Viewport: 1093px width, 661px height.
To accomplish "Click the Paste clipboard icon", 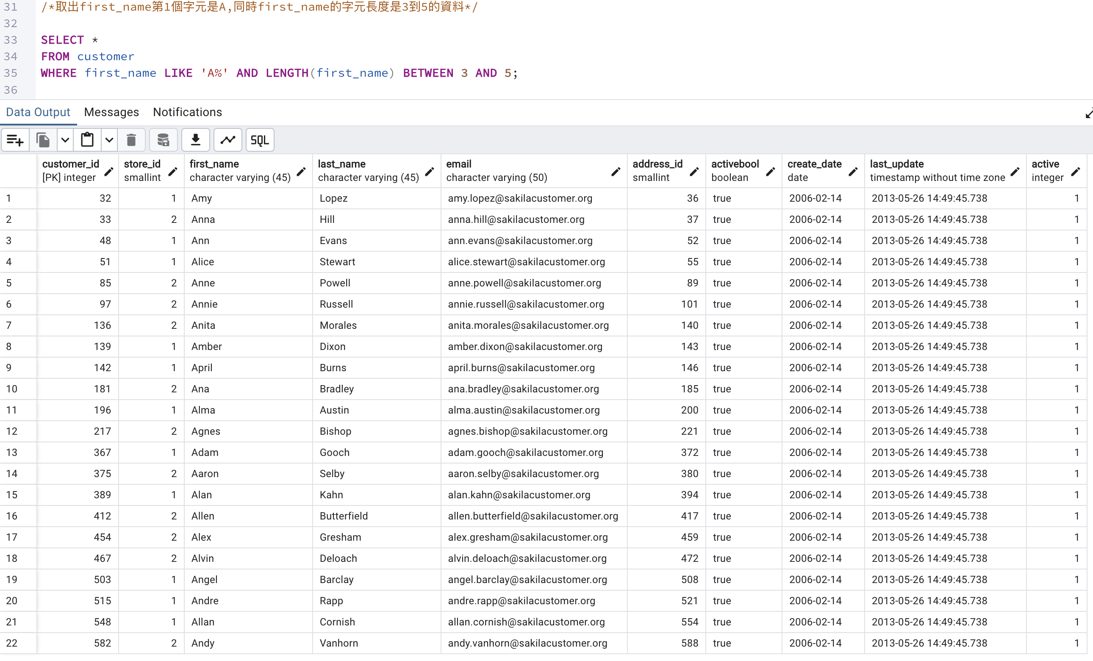I will click(87, 140).
